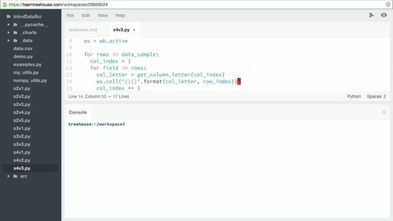The height and width of the screenshot is (221, 393).
Task: Open numpy_utils.py in the file tree
Action: tap(30, 80)
